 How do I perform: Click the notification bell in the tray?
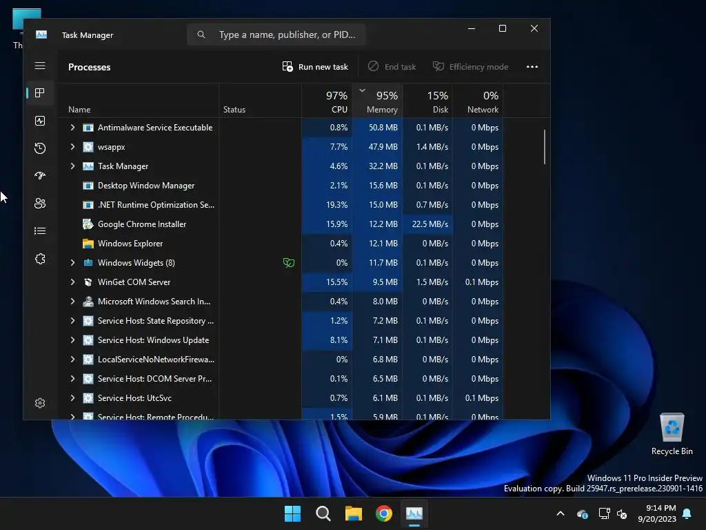click(x=687, y=513)
